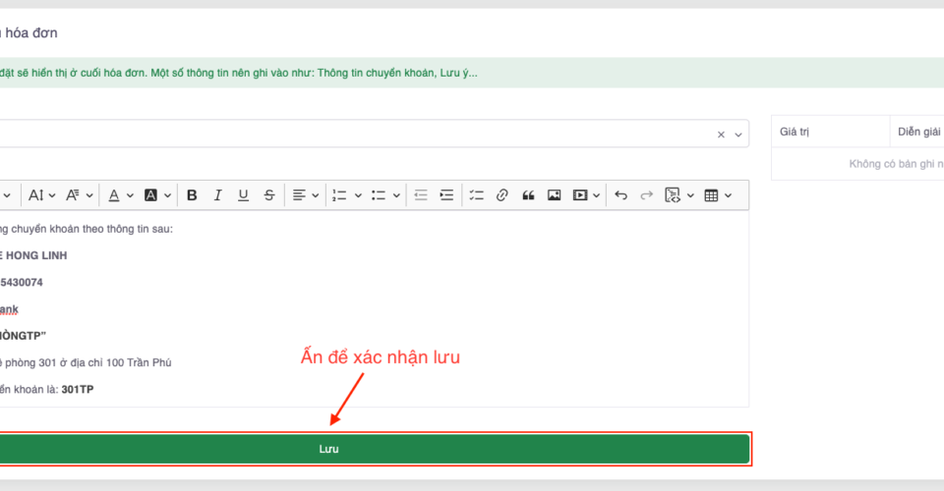Underline the selected text
The width and height of the screenshot is (944, 491).
(243, 195)
